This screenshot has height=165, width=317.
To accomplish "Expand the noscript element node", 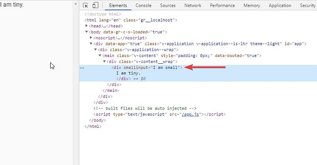I will tap(91, 38).
